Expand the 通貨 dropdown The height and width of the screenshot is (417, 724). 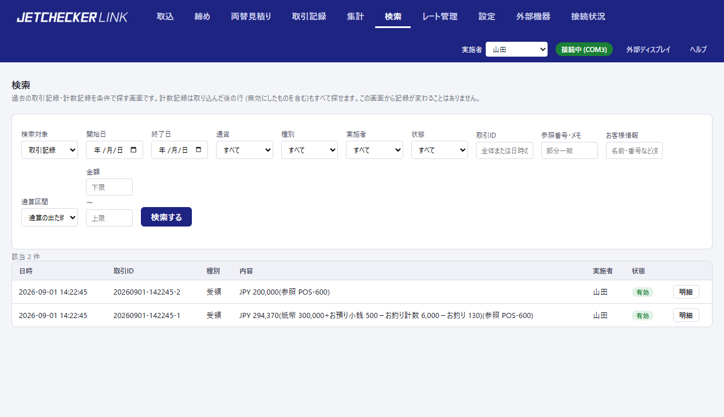pos(245,150)
